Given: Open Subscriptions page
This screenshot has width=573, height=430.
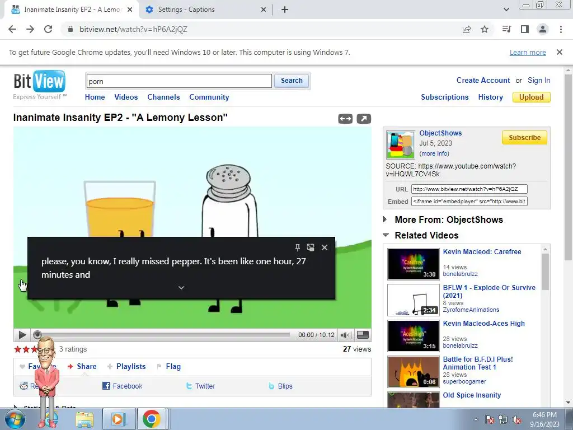Looking at the screenshot, I should pyautogui.click(x=445, y=97).
